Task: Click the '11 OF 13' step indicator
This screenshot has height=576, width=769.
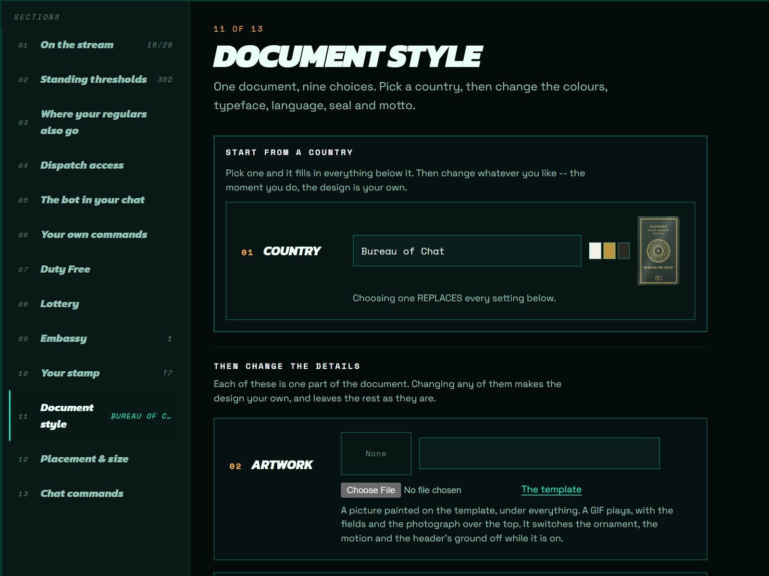Action: pos(238,29)
